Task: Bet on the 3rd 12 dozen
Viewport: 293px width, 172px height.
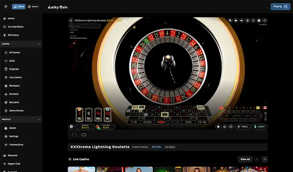Action: pyautogui.click(x=194, y=118)
